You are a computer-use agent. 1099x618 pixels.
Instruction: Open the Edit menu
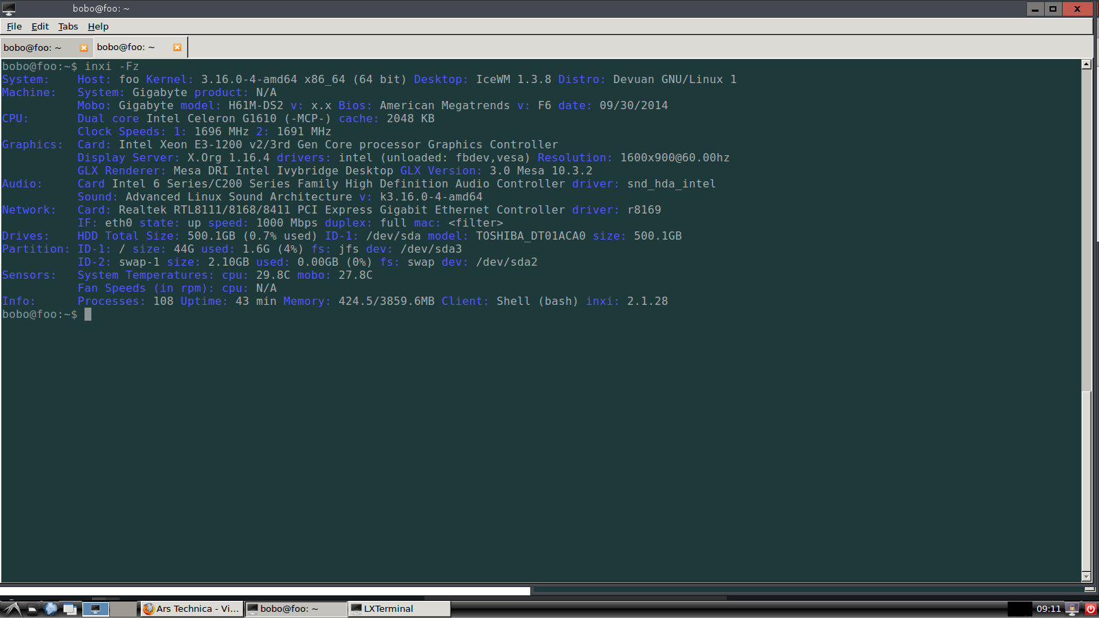40,26
